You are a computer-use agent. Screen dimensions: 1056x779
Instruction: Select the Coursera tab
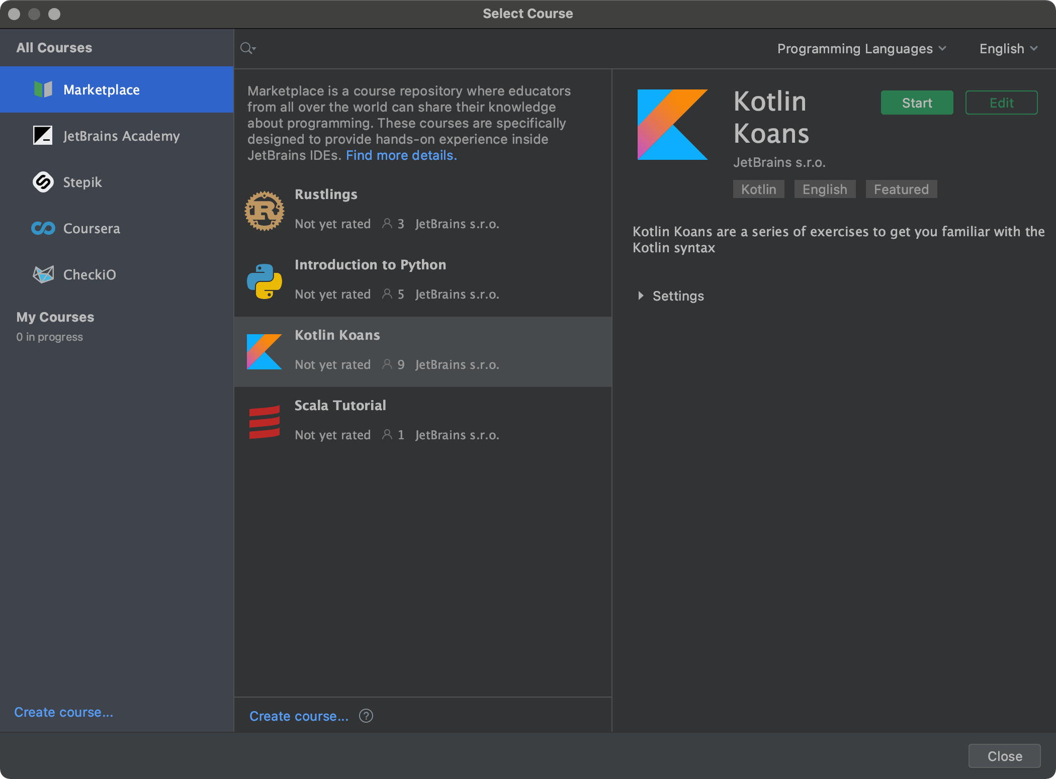coord(117,228)
